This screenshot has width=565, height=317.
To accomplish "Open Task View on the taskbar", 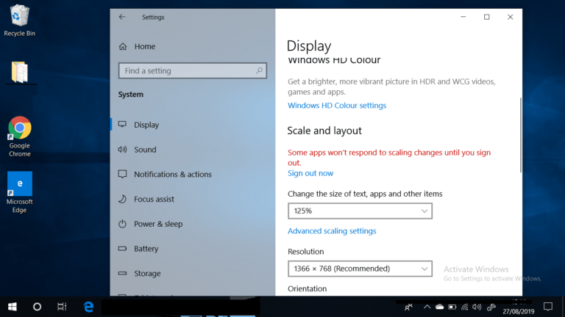I will [62, 307].
